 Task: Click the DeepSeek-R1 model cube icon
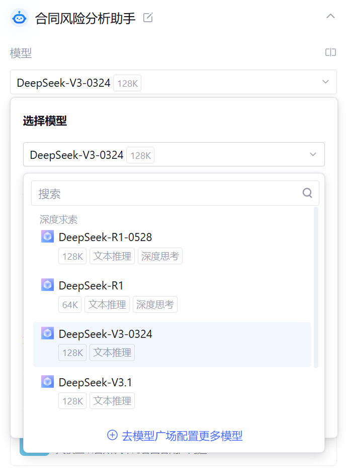coord(47,285)
